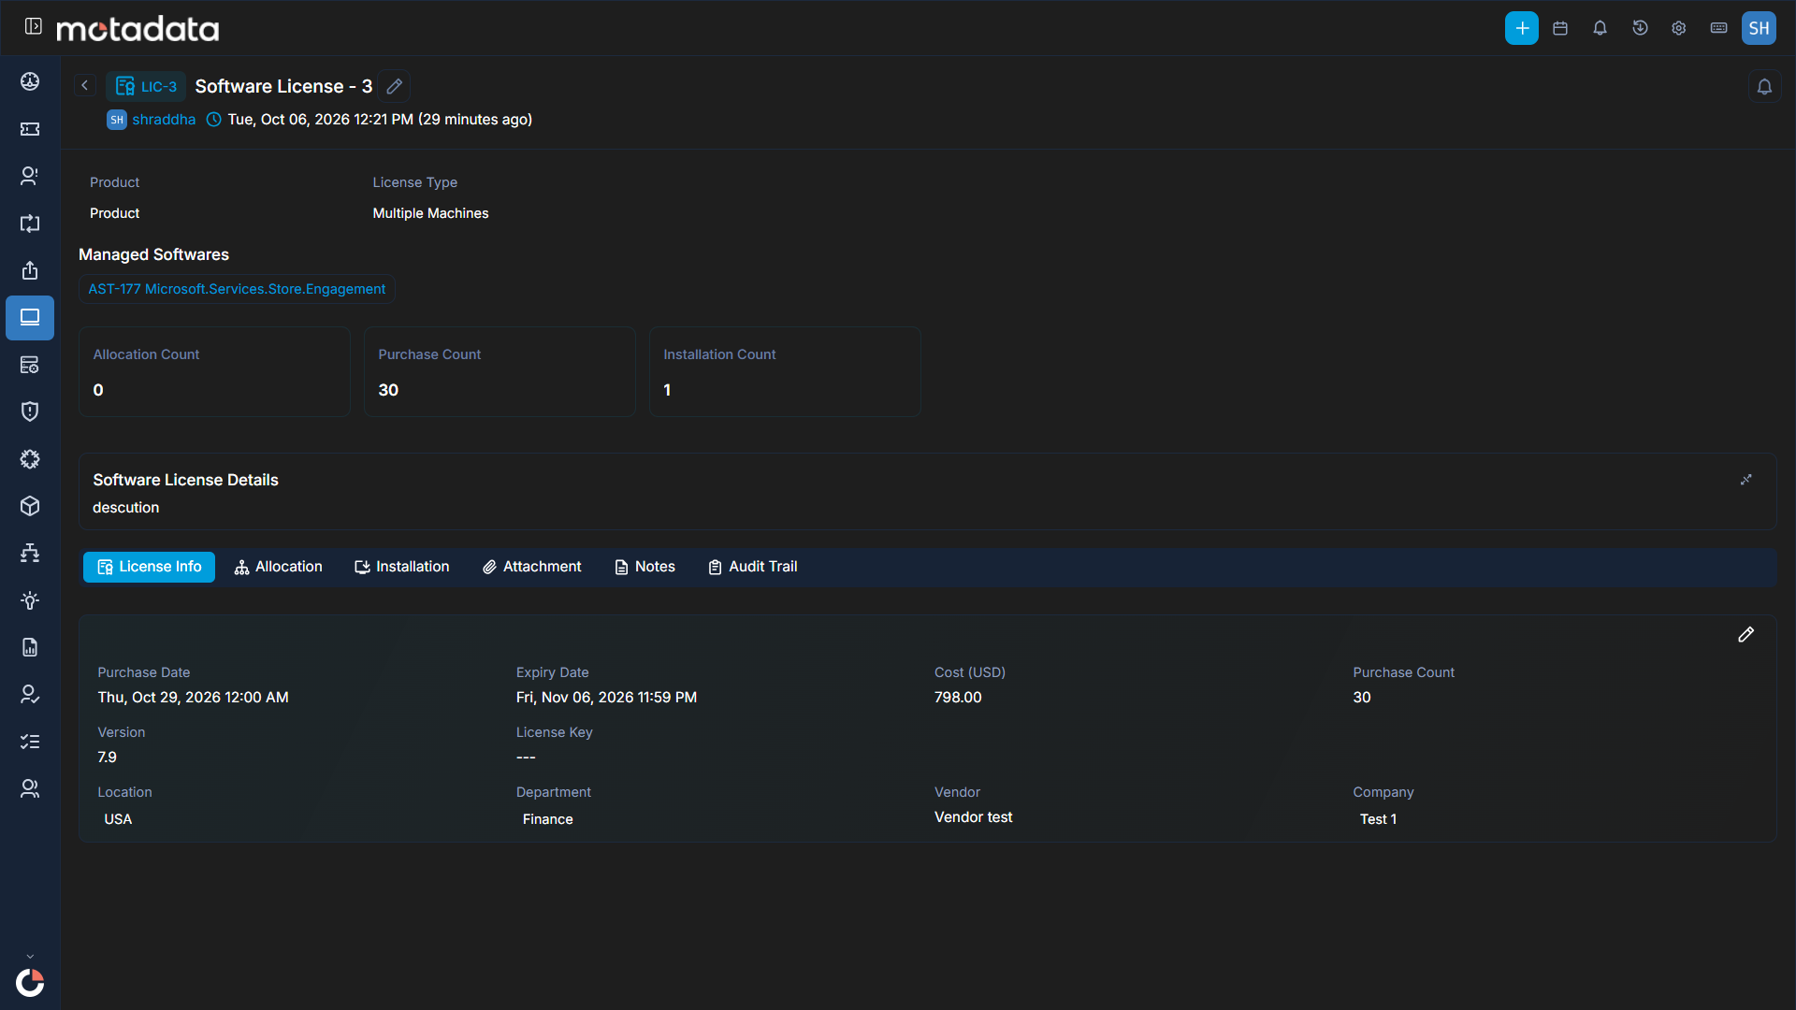The height and width of the screenshot is (1010, 1796).
Task: Open the pie chart icon at sidebar bottom
Action: (x=30, y=983)
